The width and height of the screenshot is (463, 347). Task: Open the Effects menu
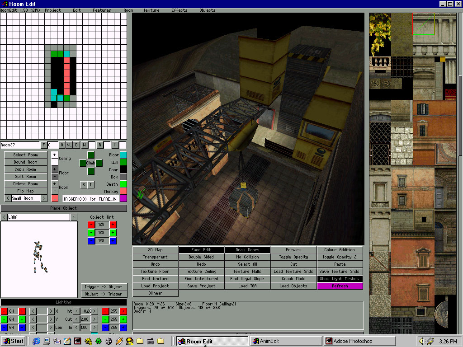pyautogui.click(x=179, y=10)
